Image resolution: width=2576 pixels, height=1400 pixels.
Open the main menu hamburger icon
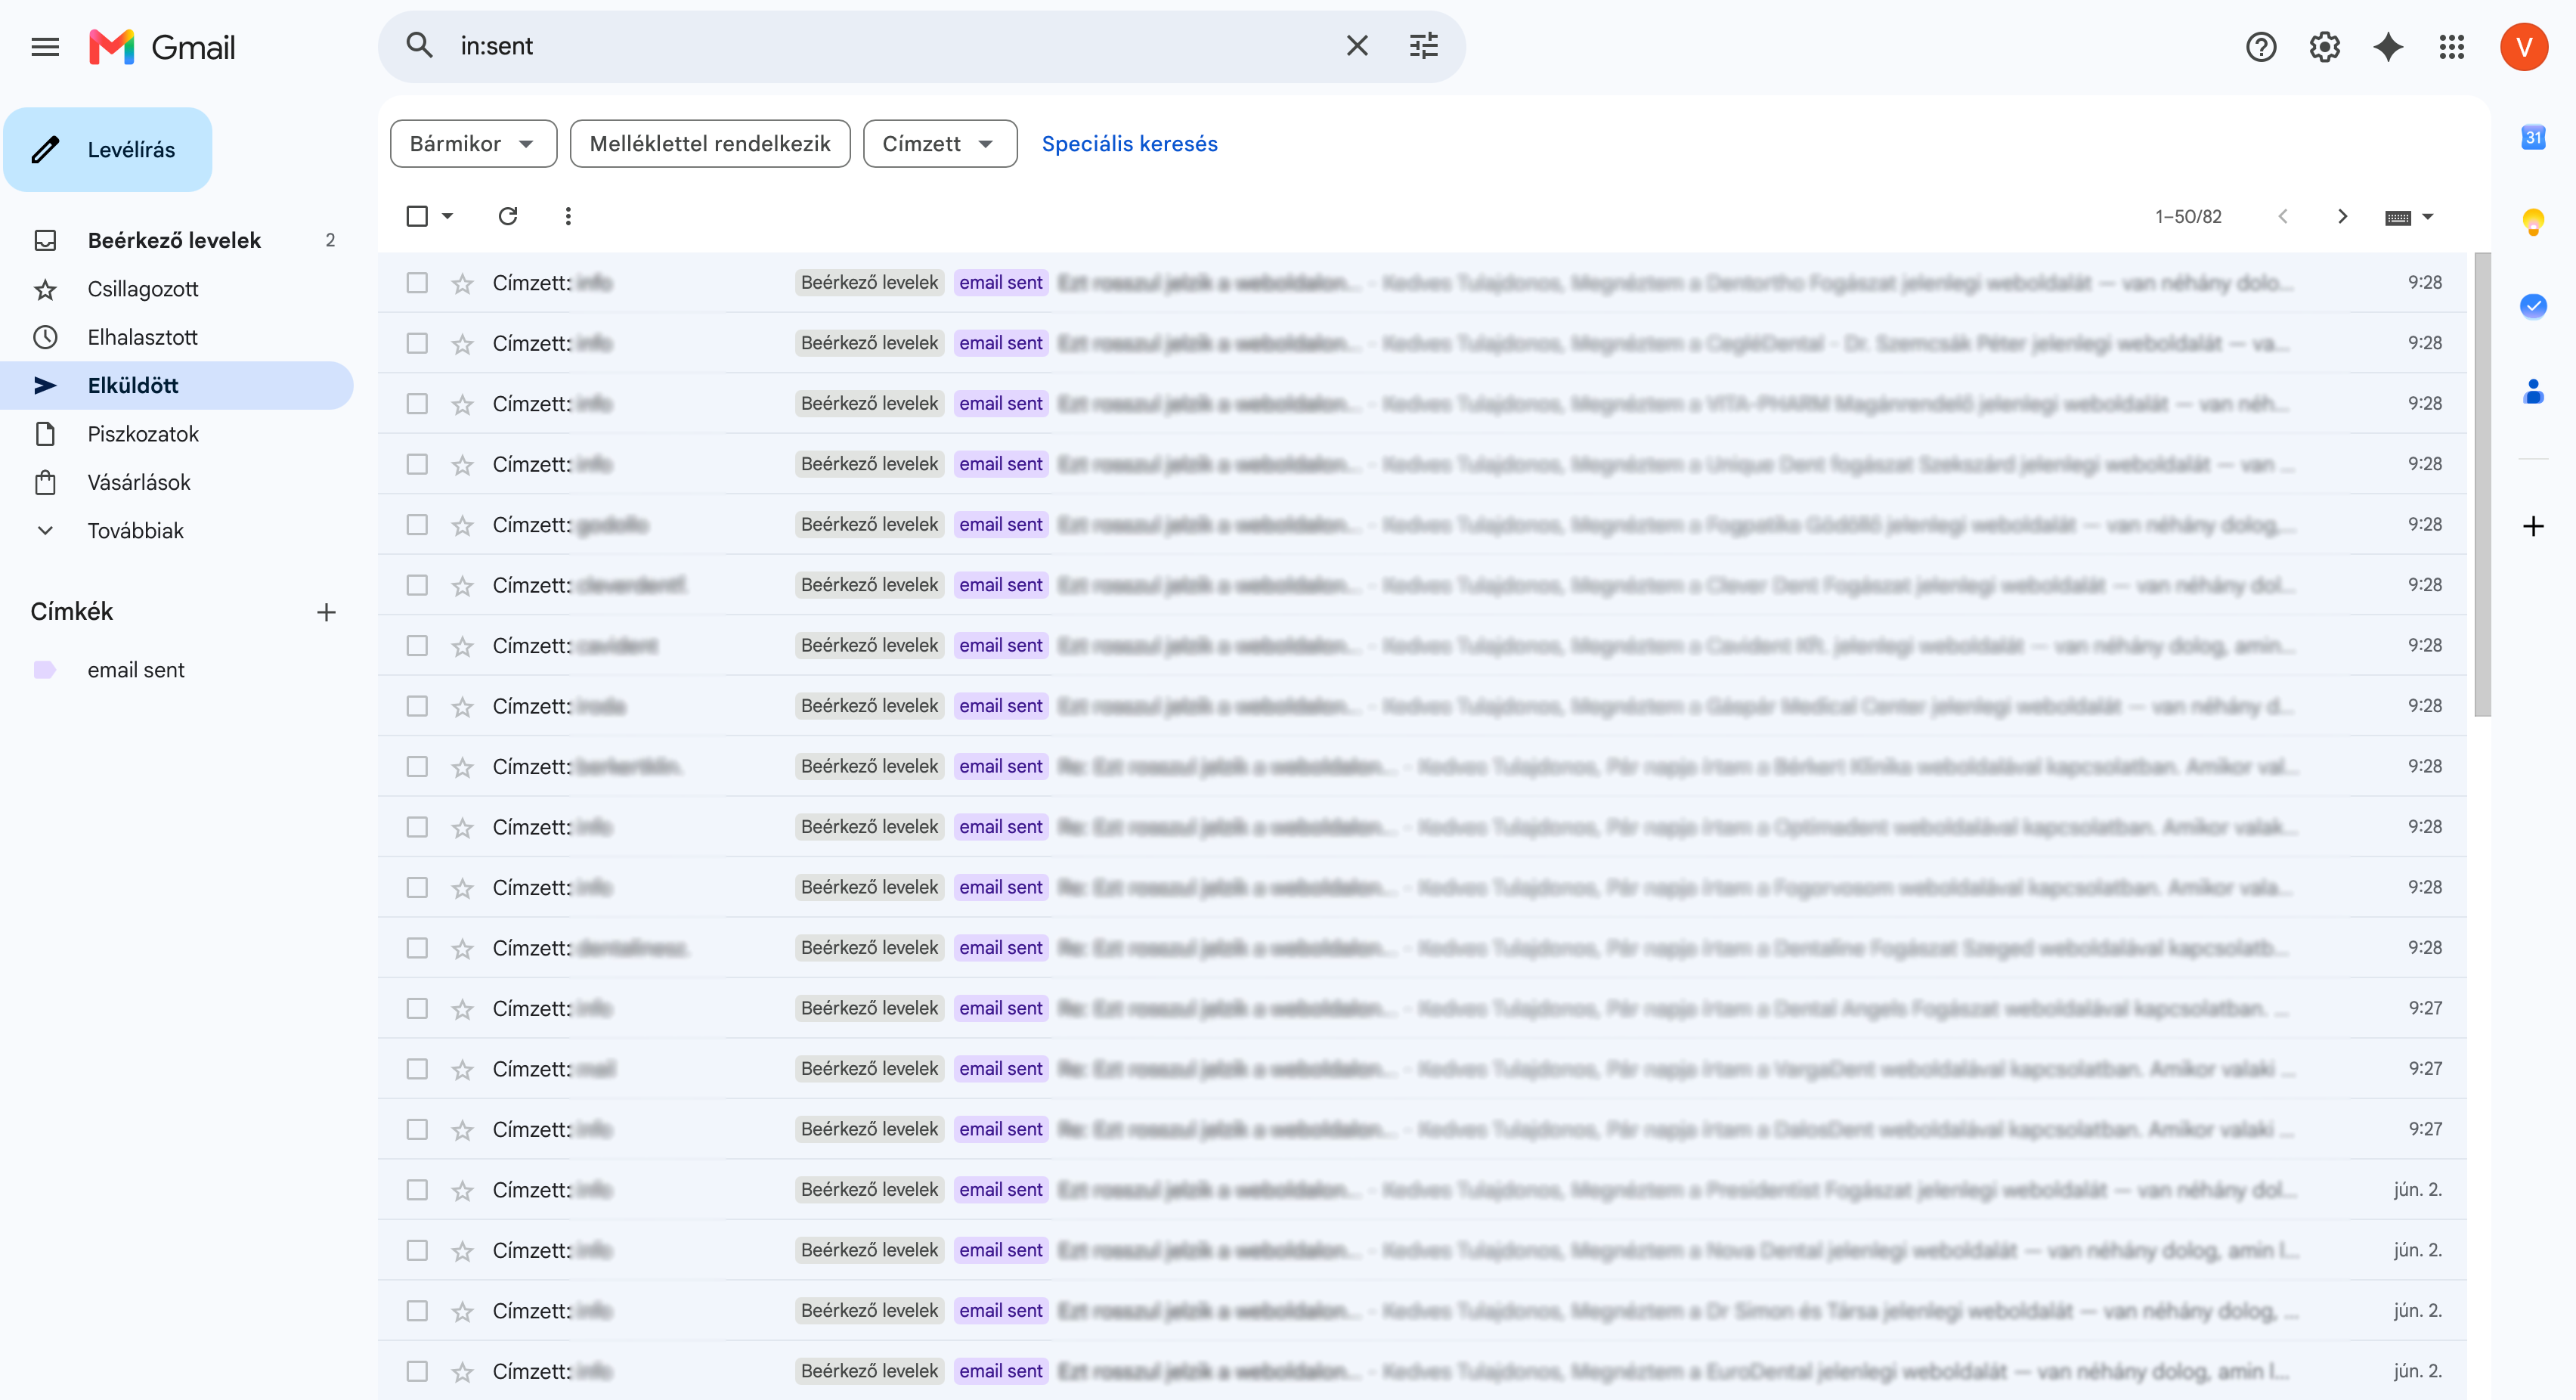point(45,46)
